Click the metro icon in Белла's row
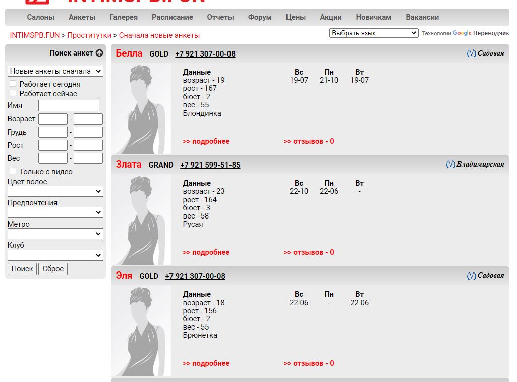The width and height of the screenshot is (517, 382). (x=471, y=53)
